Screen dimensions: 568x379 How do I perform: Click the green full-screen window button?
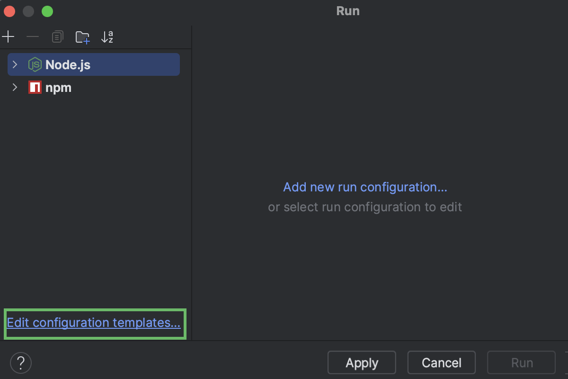pos(47,11)
